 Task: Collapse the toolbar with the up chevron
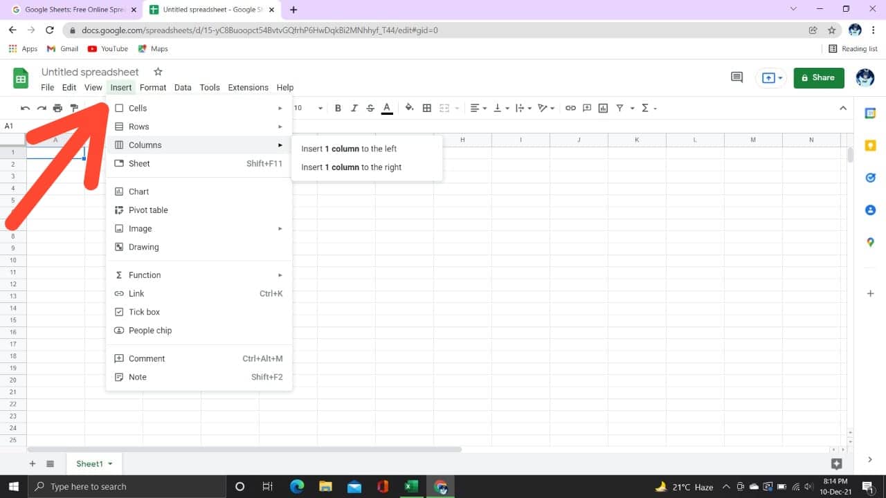click(x=843, y=108)
